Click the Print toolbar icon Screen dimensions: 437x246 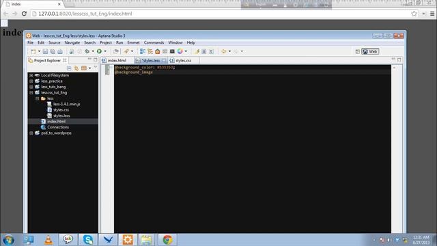coord(60,52)
